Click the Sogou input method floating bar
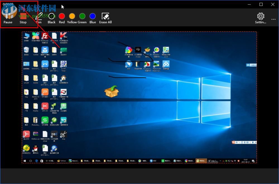The image size is (279, 184). point(244,142)
